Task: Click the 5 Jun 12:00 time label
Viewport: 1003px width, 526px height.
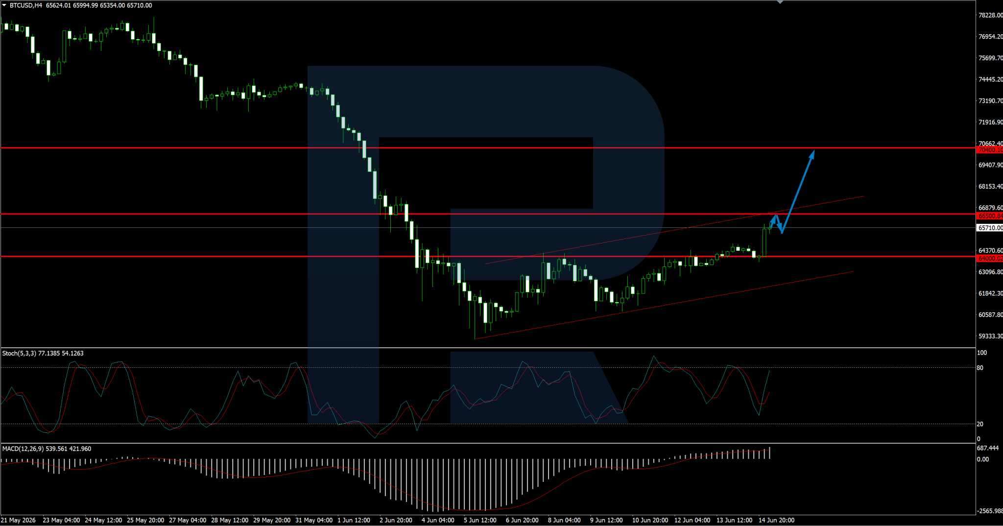Action: [480, 520]
